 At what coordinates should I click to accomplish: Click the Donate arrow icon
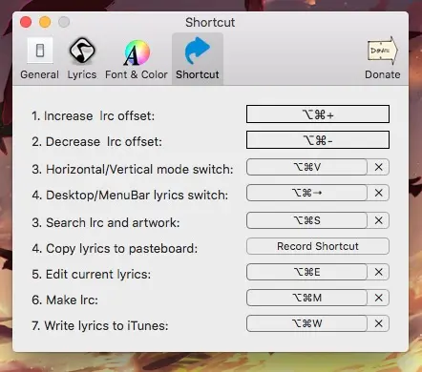click(383, 51)
